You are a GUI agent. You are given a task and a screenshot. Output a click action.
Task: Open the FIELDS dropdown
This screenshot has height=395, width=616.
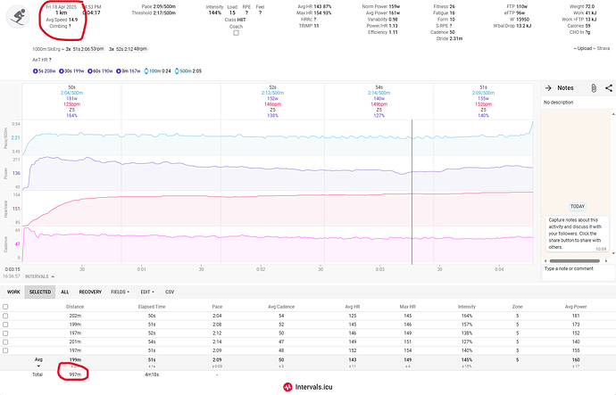[x=120, y=292]
